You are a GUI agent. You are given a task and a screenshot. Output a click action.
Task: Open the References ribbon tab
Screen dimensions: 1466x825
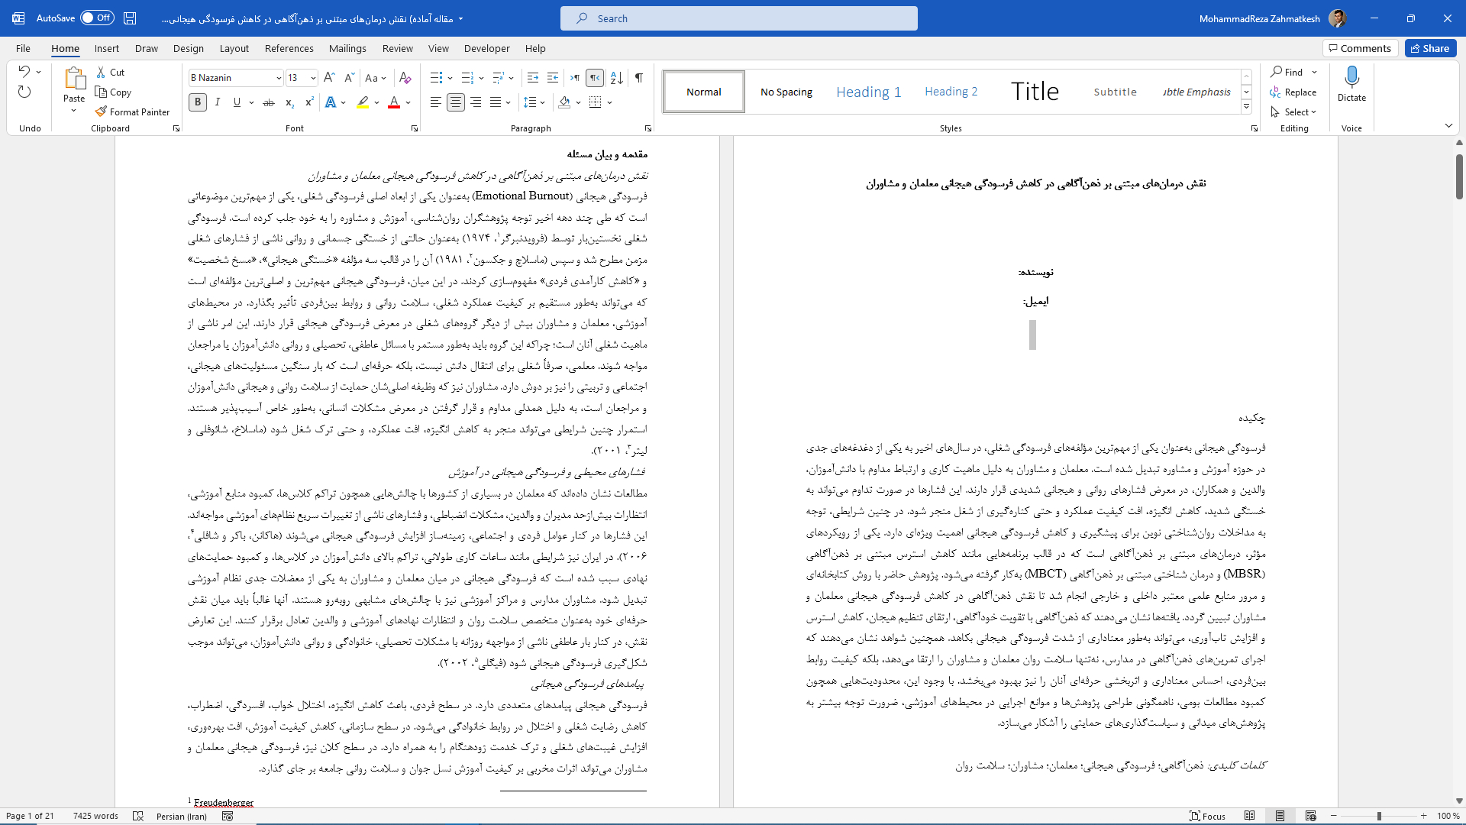(289, 48)
